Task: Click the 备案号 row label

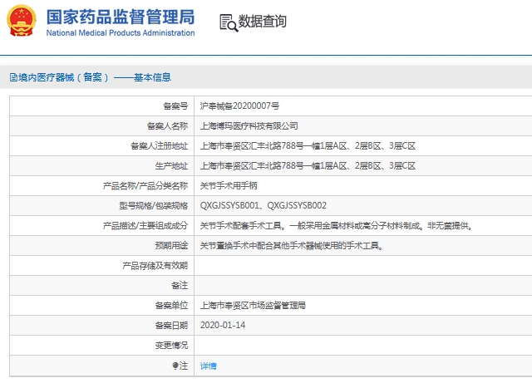Action: pos(175,106)
